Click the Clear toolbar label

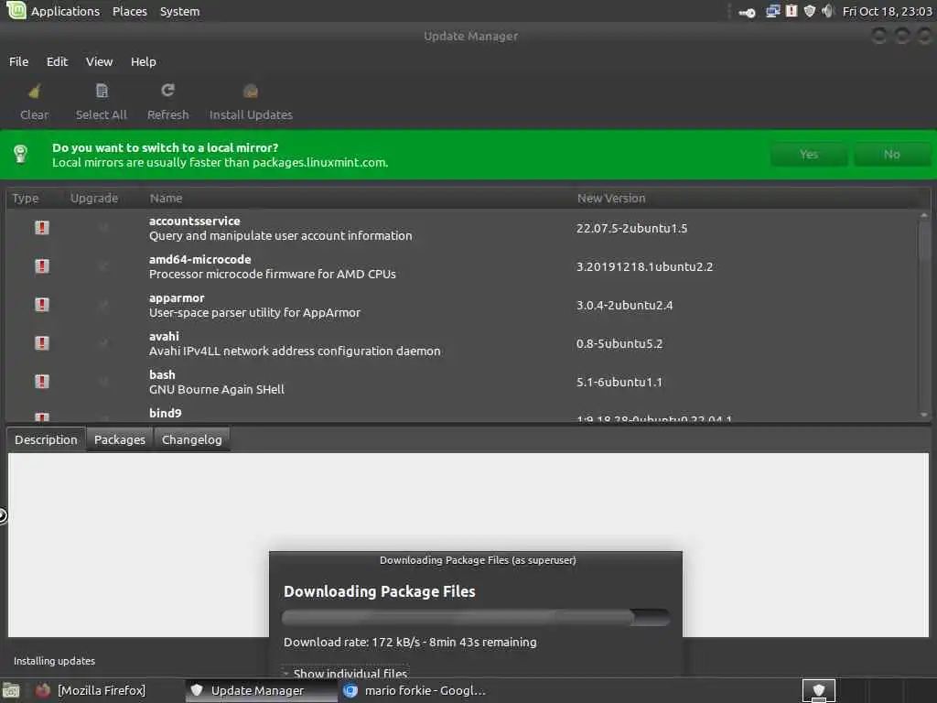coord(34,114)
